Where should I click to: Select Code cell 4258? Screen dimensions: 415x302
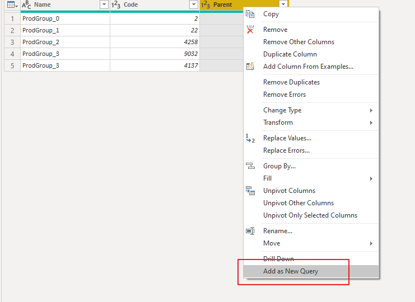click(155, 42)
